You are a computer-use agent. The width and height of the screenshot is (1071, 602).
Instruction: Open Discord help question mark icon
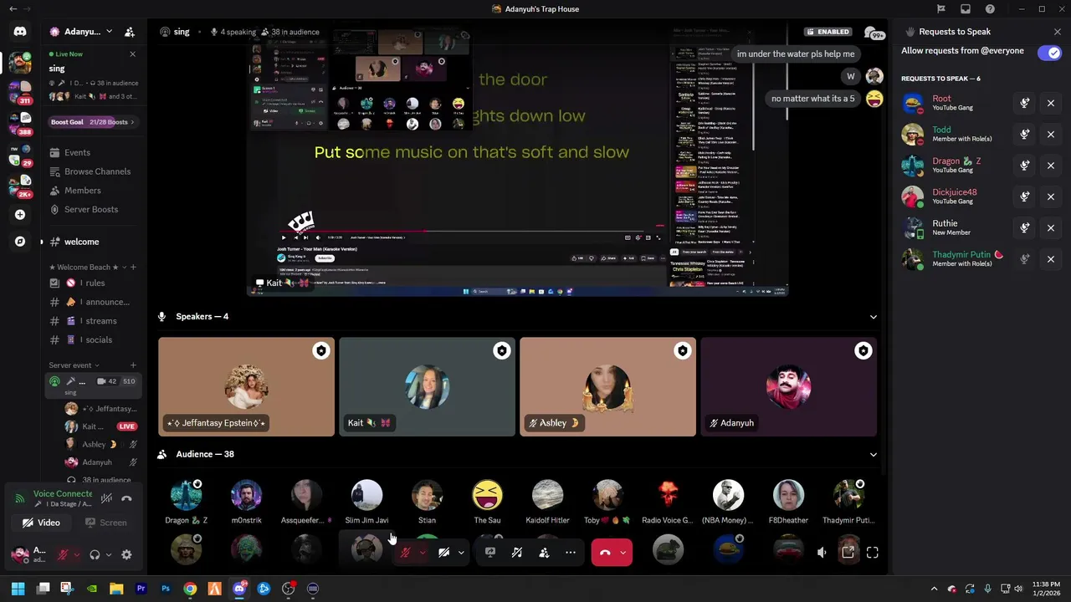pyautogui.click(x=991, y=9)
